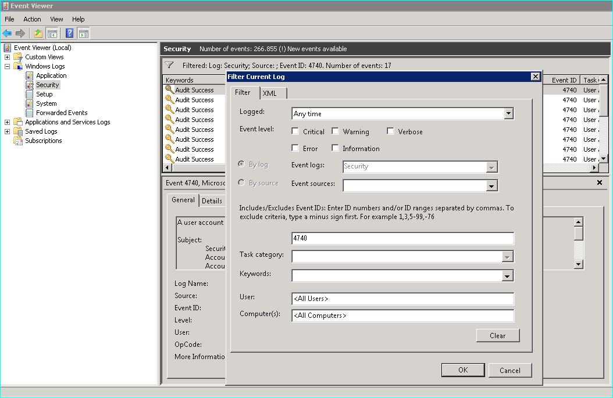Viewport: 613px width, 398px height.
Task: Select the By log radio button
Action: pos(241,164)
